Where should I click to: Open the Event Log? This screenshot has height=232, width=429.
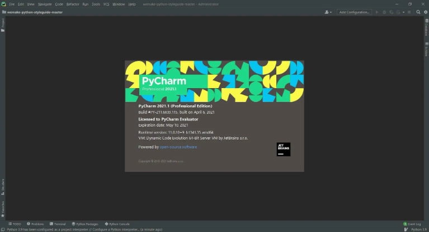coord(412,224)
